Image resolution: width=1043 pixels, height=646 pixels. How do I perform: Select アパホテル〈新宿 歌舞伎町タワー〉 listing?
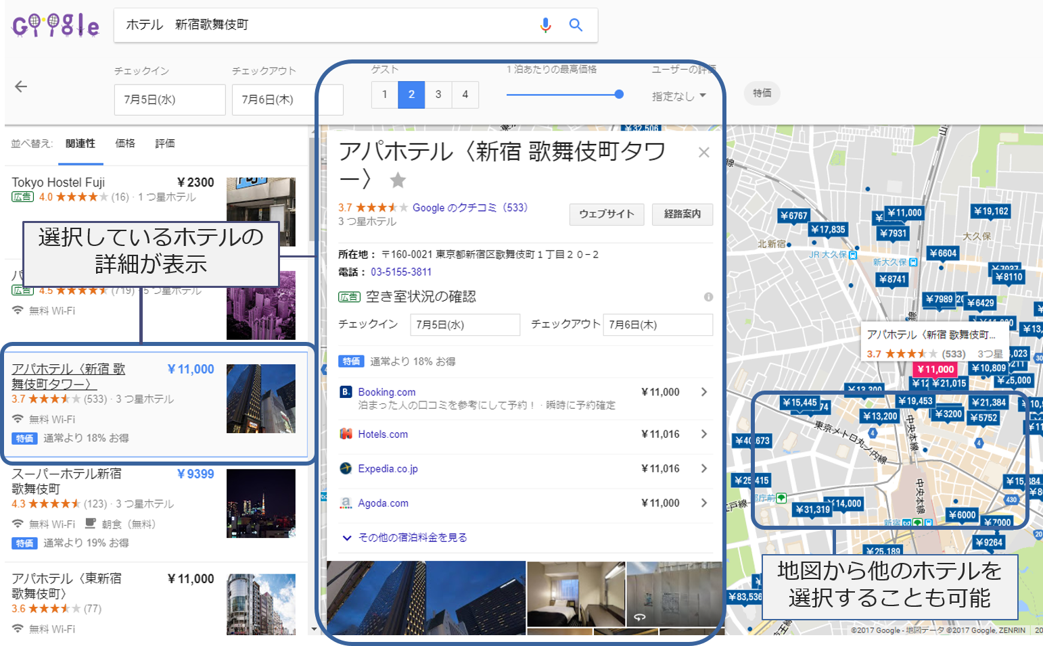pyautogui.click(x=156, y=404)
